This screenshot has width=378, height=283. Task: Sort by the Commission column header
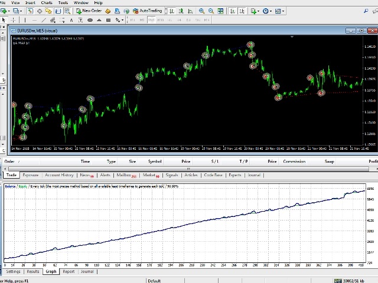(x=294, y=162)
